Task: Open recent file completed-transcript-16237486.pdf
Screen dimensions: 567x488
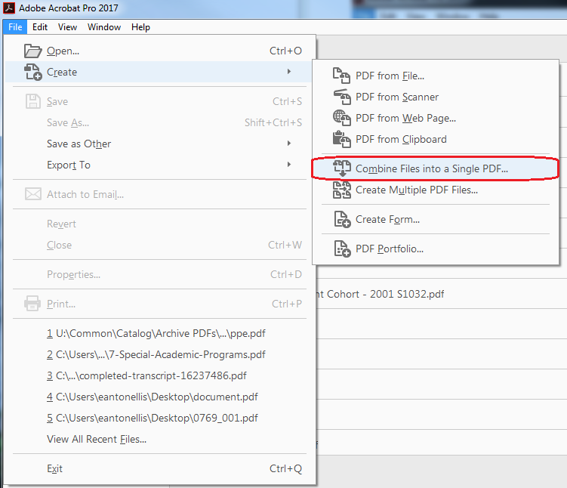Action: [x=146, y=375]
